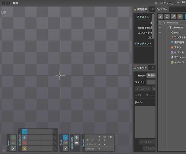Screen dimensions: 186x154
Task: Click the Update Bindings button
Action: (x=149, y=148)
